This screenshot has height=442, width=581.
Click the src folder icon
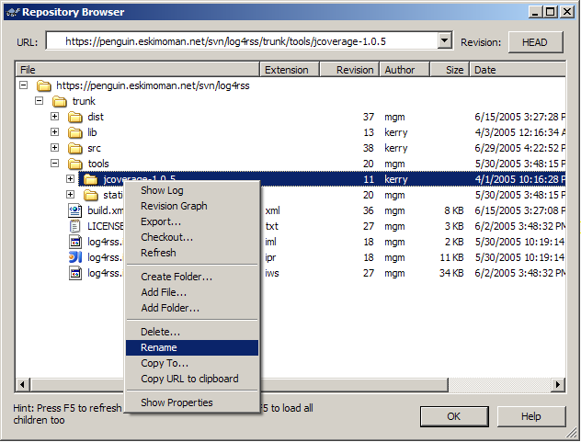tap(74, 148)
